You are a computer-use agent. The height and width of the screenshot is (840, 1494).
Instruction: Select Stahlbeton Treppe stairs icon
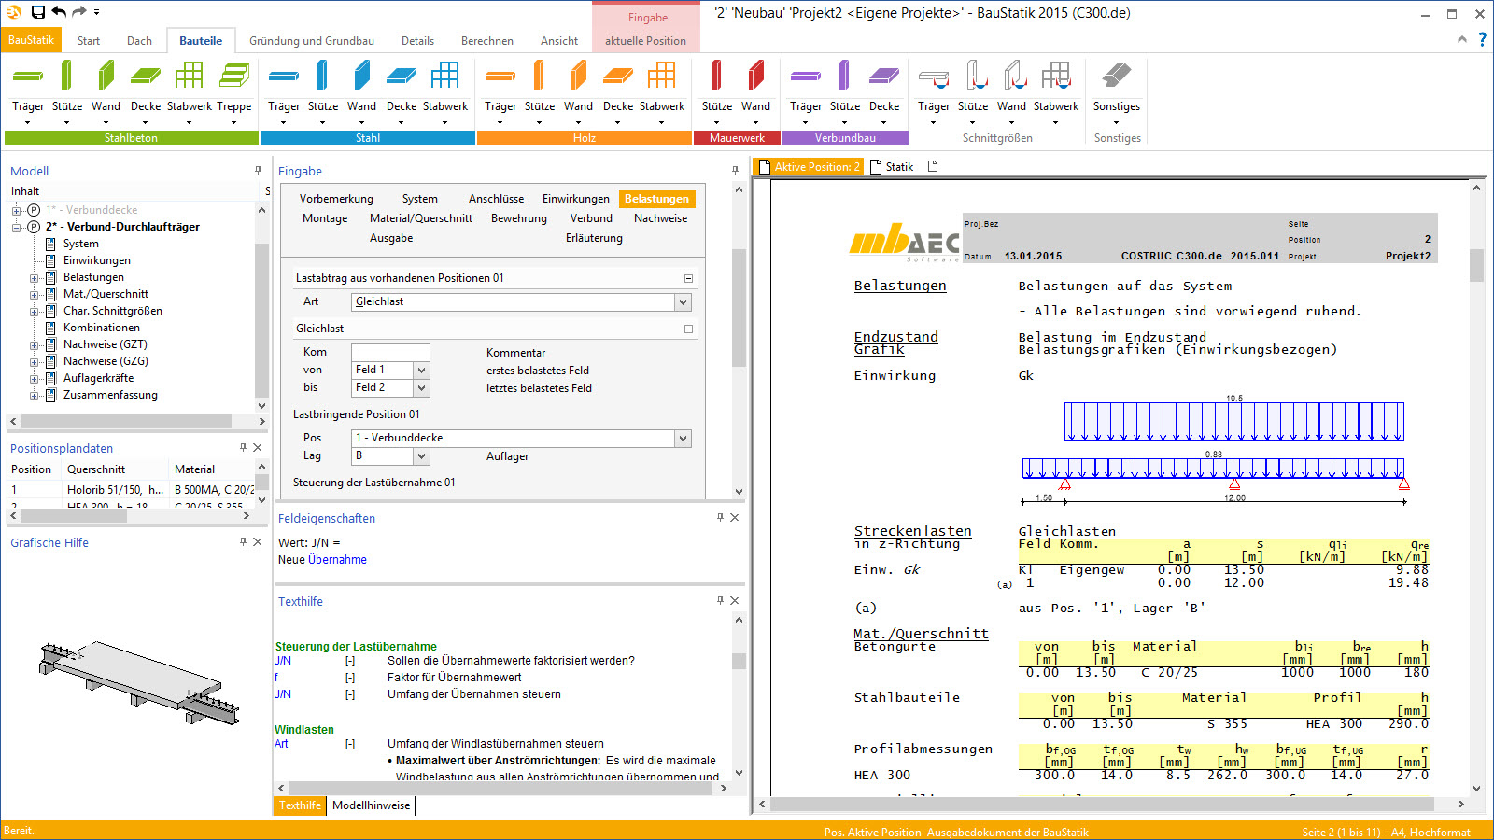234,77
